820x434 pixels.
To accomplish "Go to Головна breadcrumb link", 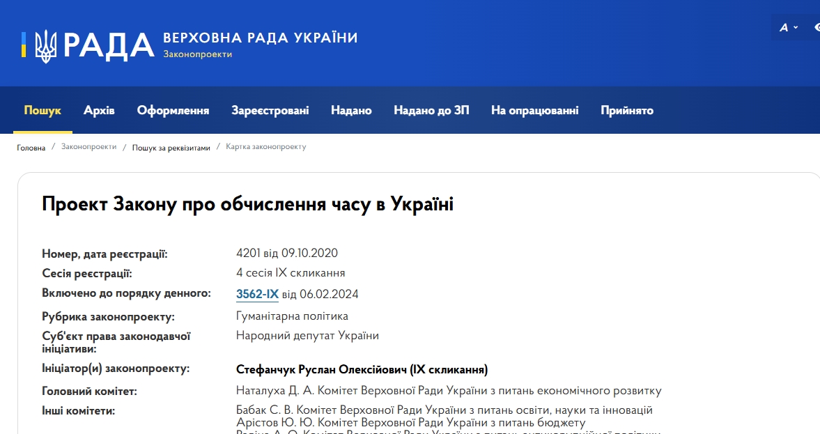I will pos(31,148).
